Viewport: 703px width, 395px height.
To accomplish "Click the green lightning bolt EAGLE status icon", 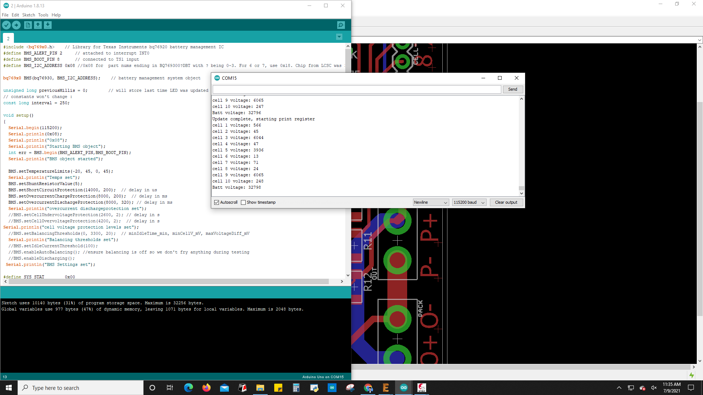I will [692, 375].
